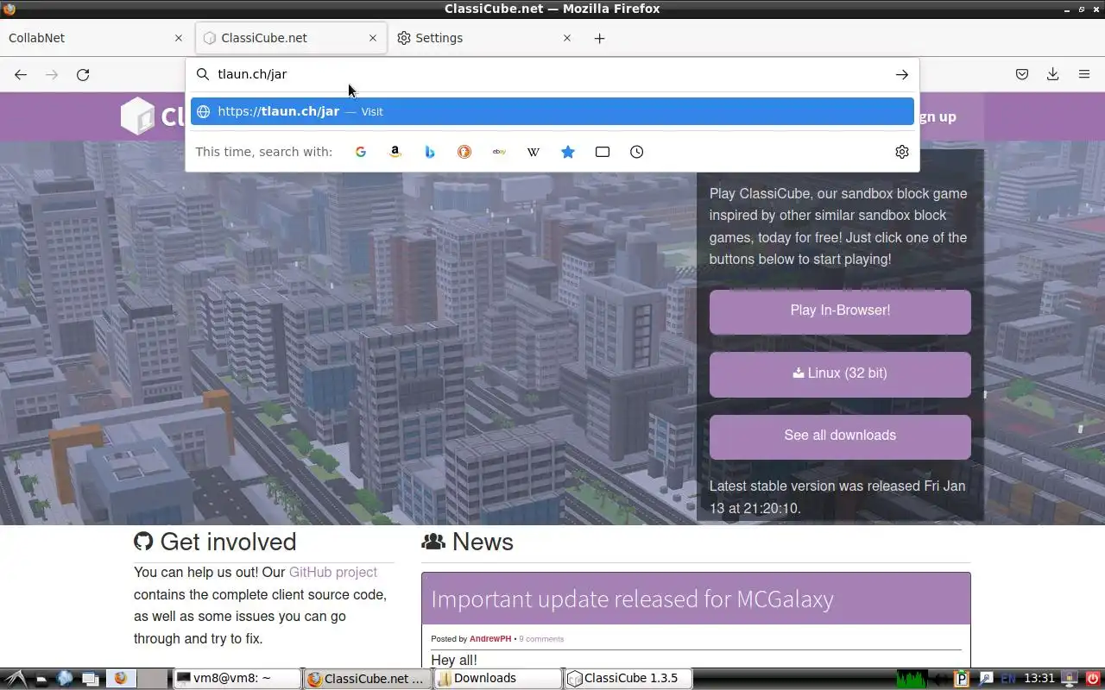Click the red power button icon
1105x690 pixels.
tap(1093, 679)
